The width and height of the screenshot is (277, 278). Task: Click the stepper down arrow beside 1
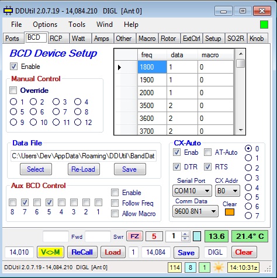pos(185,239)
